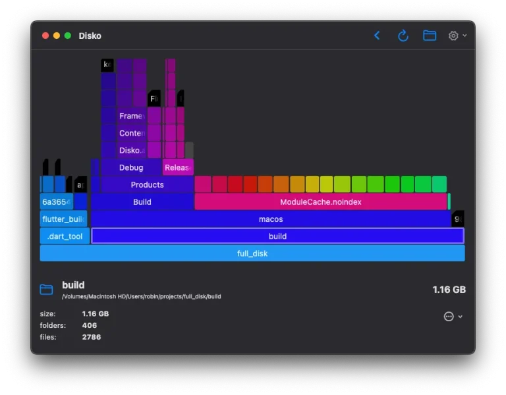The image size is (506, 395).
Task: Select the Debug block
Action: pyautogui.click(x=131, y=167)
